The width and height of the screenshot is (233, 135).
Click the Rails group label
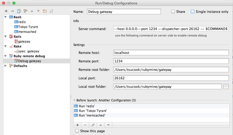[17, 37]
